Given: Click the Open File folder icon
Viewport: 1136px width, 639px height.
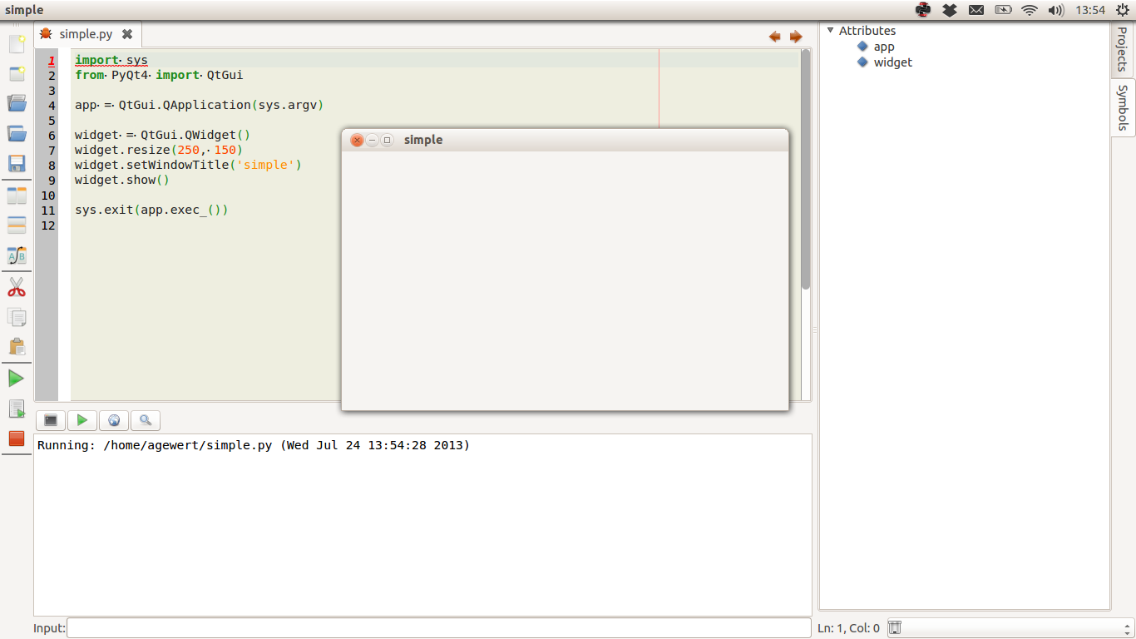Looking at the screenshot, I should point(17,103).
